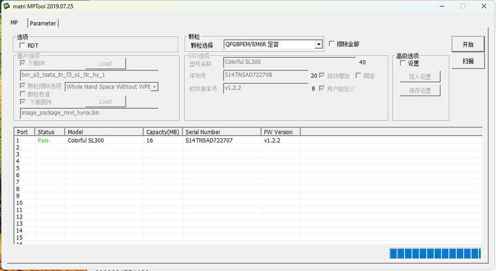The height and width of the screenshot is (271, 496).
Task: Click the 序列号 S14TNSAD722708 field
Action: (266, 75)
